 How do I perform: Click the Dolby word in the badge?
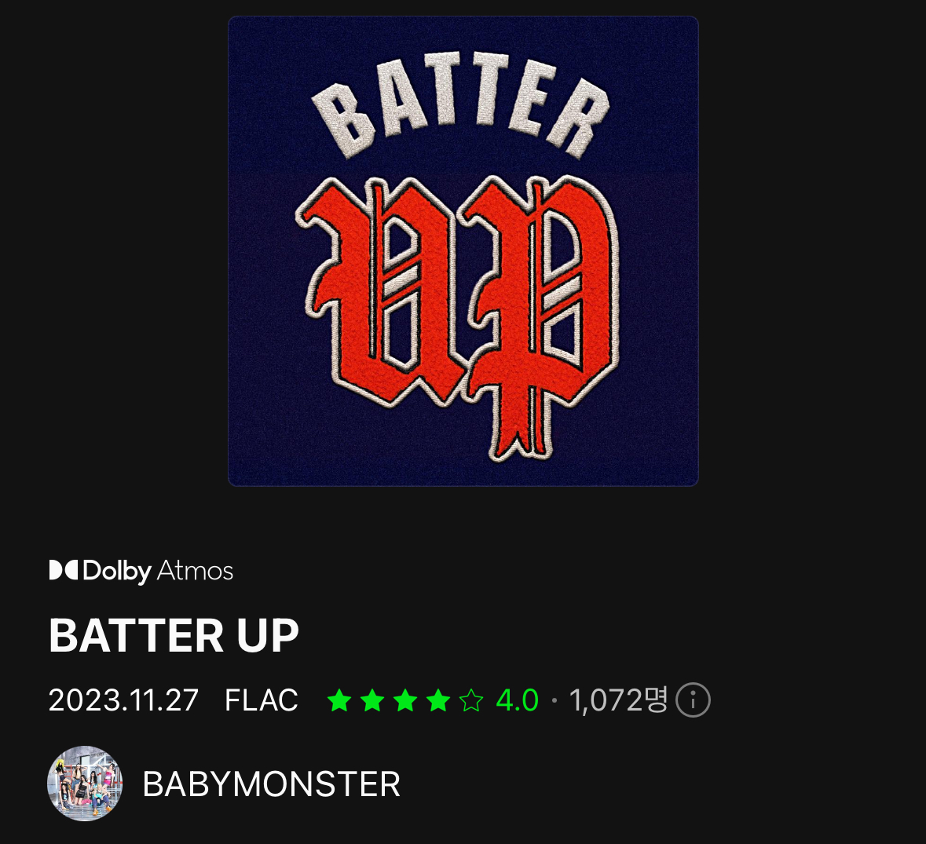118,572
